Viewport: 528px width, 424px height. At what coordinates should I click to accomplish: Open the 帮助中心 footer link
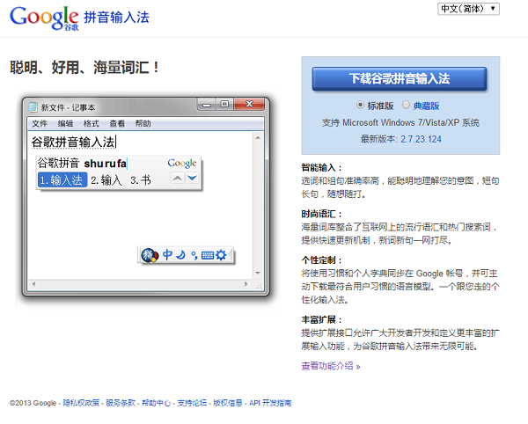[157, 403]
